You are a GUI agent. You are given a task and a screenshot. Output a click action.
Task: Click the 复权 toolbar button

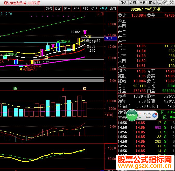[49, 9]
